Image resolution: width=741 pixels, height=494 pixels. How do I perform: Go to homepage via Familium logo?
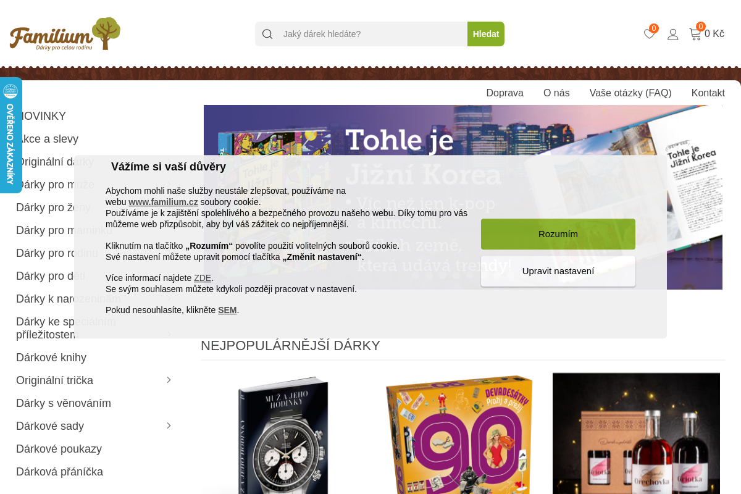[x=65, y=34]
